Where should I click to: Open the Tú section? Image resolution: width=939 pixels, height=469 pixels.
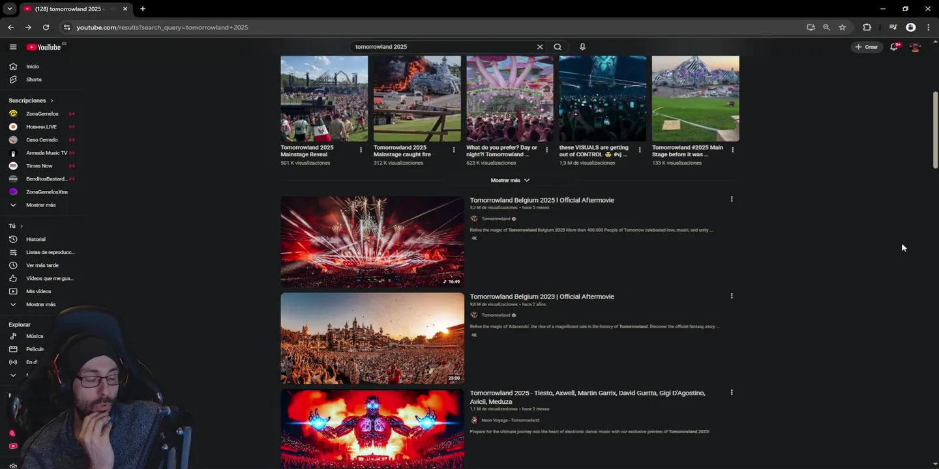pyautogui.click(x=16, y=226)
